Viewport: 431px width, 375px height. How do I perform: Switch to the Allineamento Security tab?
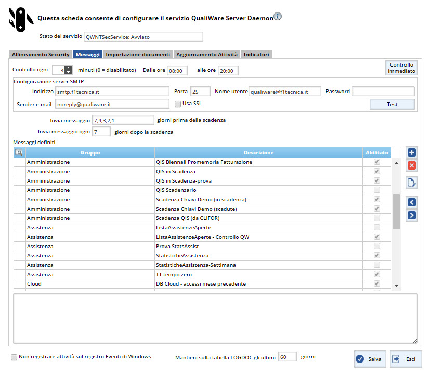(x=41, y=54)
